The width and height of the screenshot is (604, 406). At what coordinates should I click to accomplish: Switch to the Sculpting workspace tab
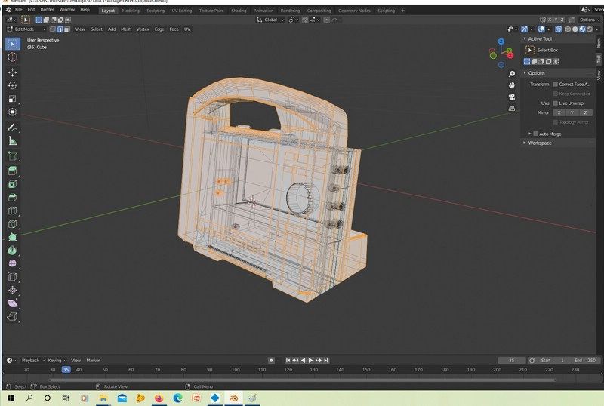coord(156,11)
